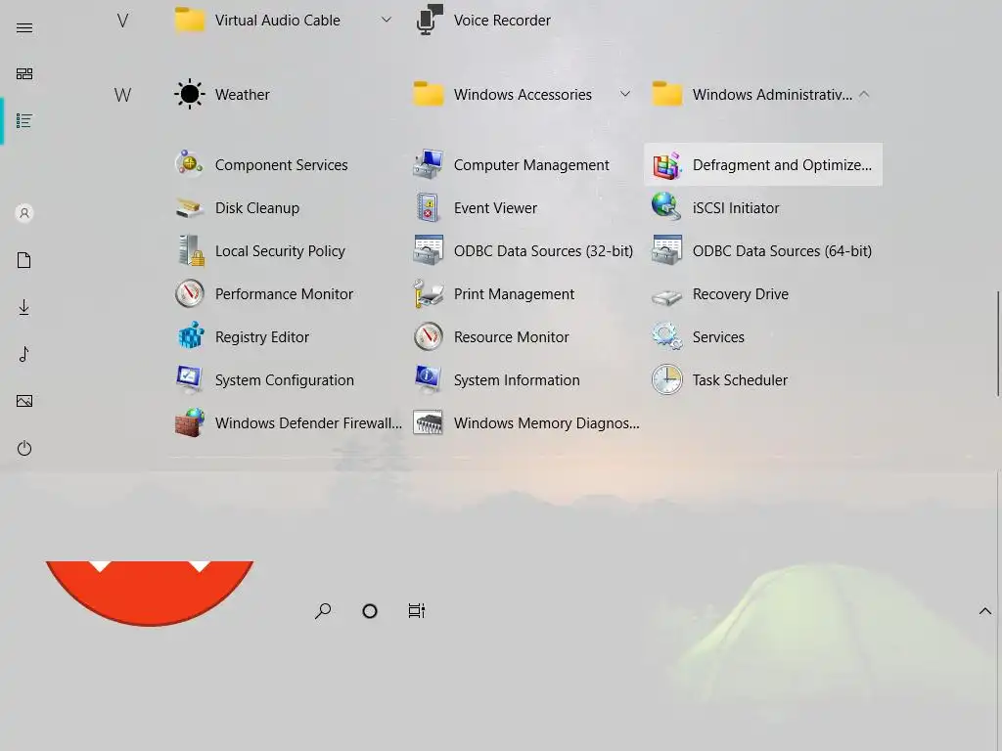This screenshot has width=1002, height=751.
Task: Click taskbar search magnifier
Action: (323, 611)
